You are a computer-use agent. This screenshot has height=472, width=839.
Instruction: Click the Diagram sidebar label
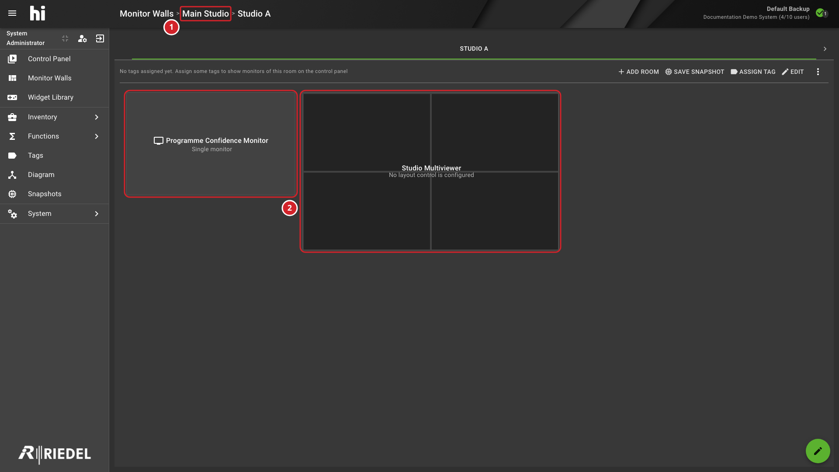pyautogui.click(x=41, y=174)
